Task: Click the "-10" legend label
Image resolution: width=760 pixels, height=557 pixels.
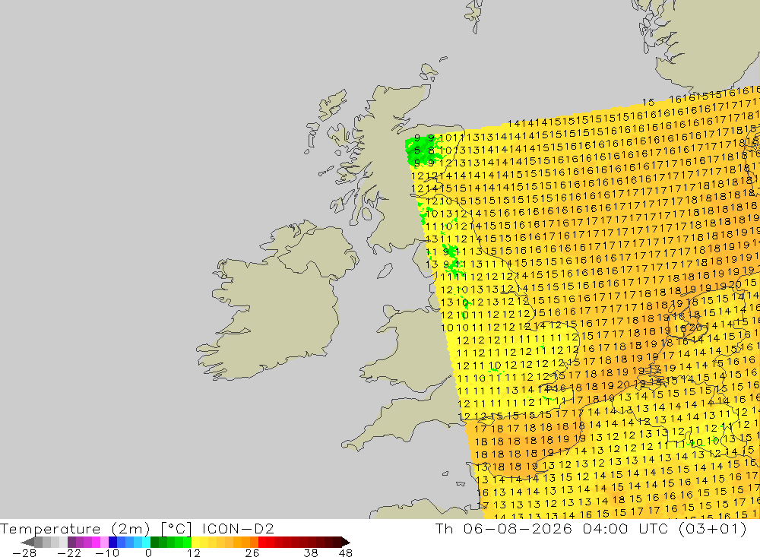Action: 107,552
